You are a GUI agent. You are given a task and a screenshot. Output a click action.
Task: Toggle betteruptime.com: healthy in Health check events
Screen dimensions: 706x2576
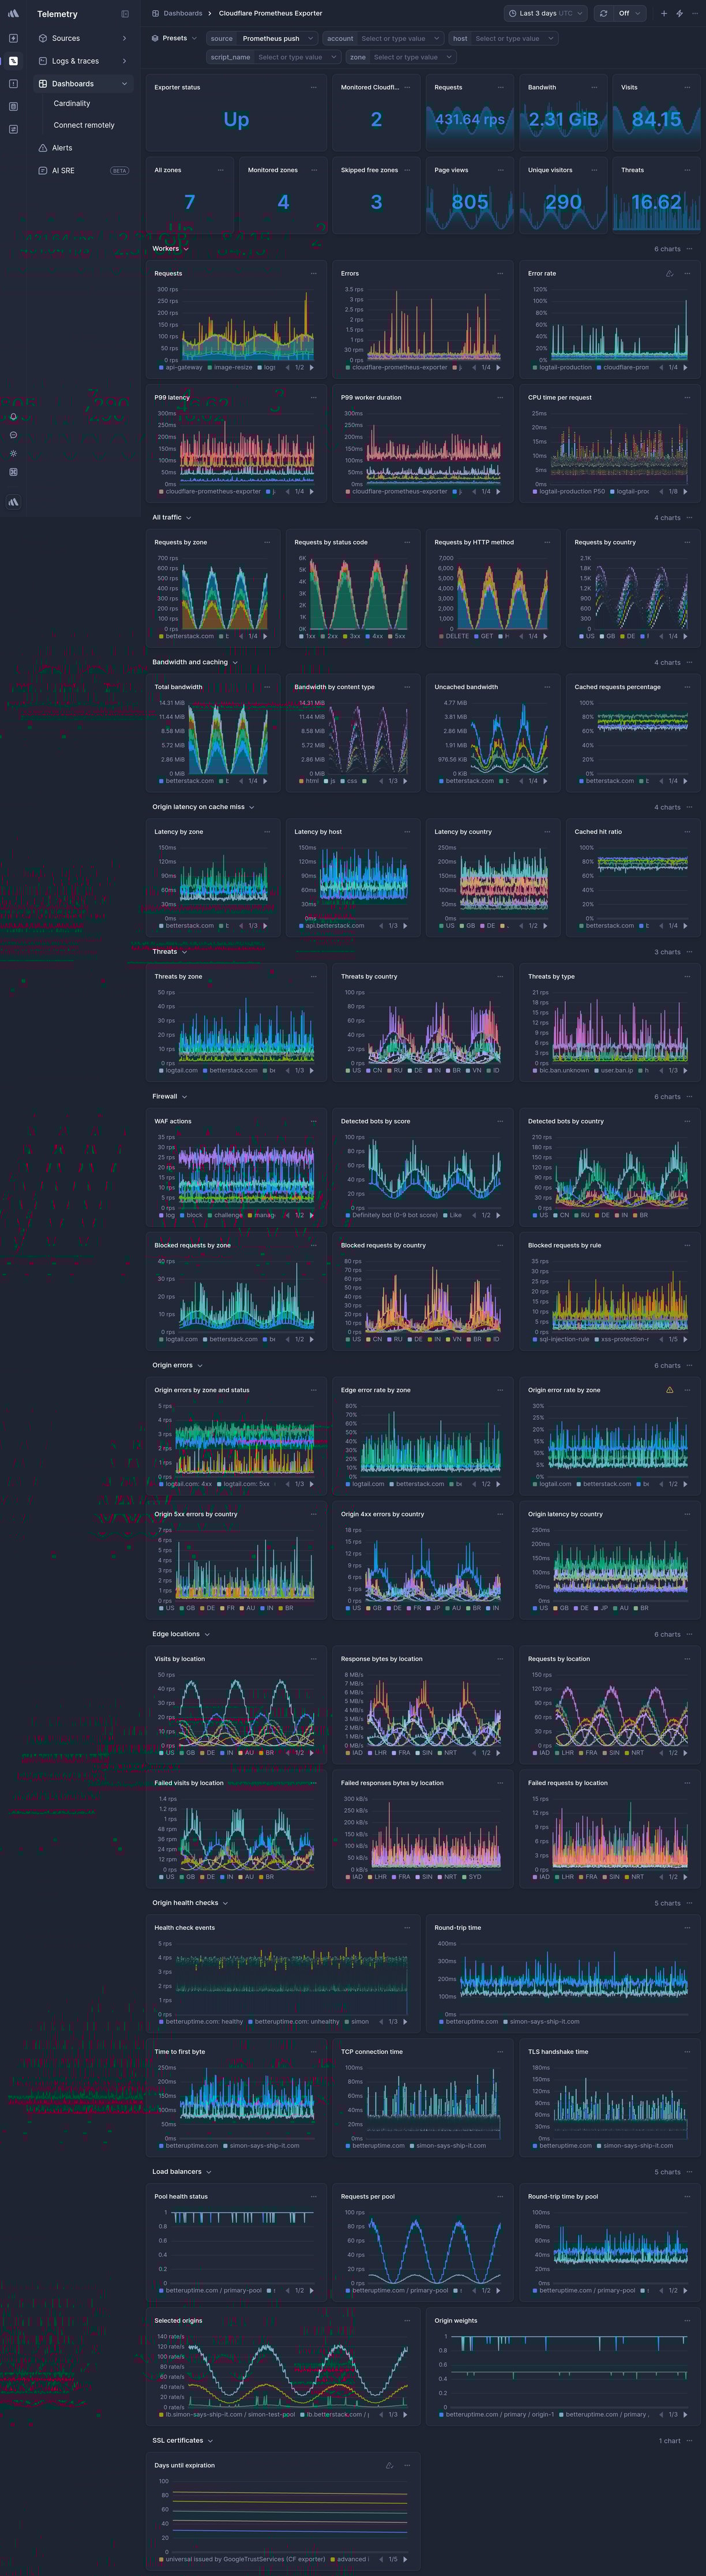tap(201, 2021)
